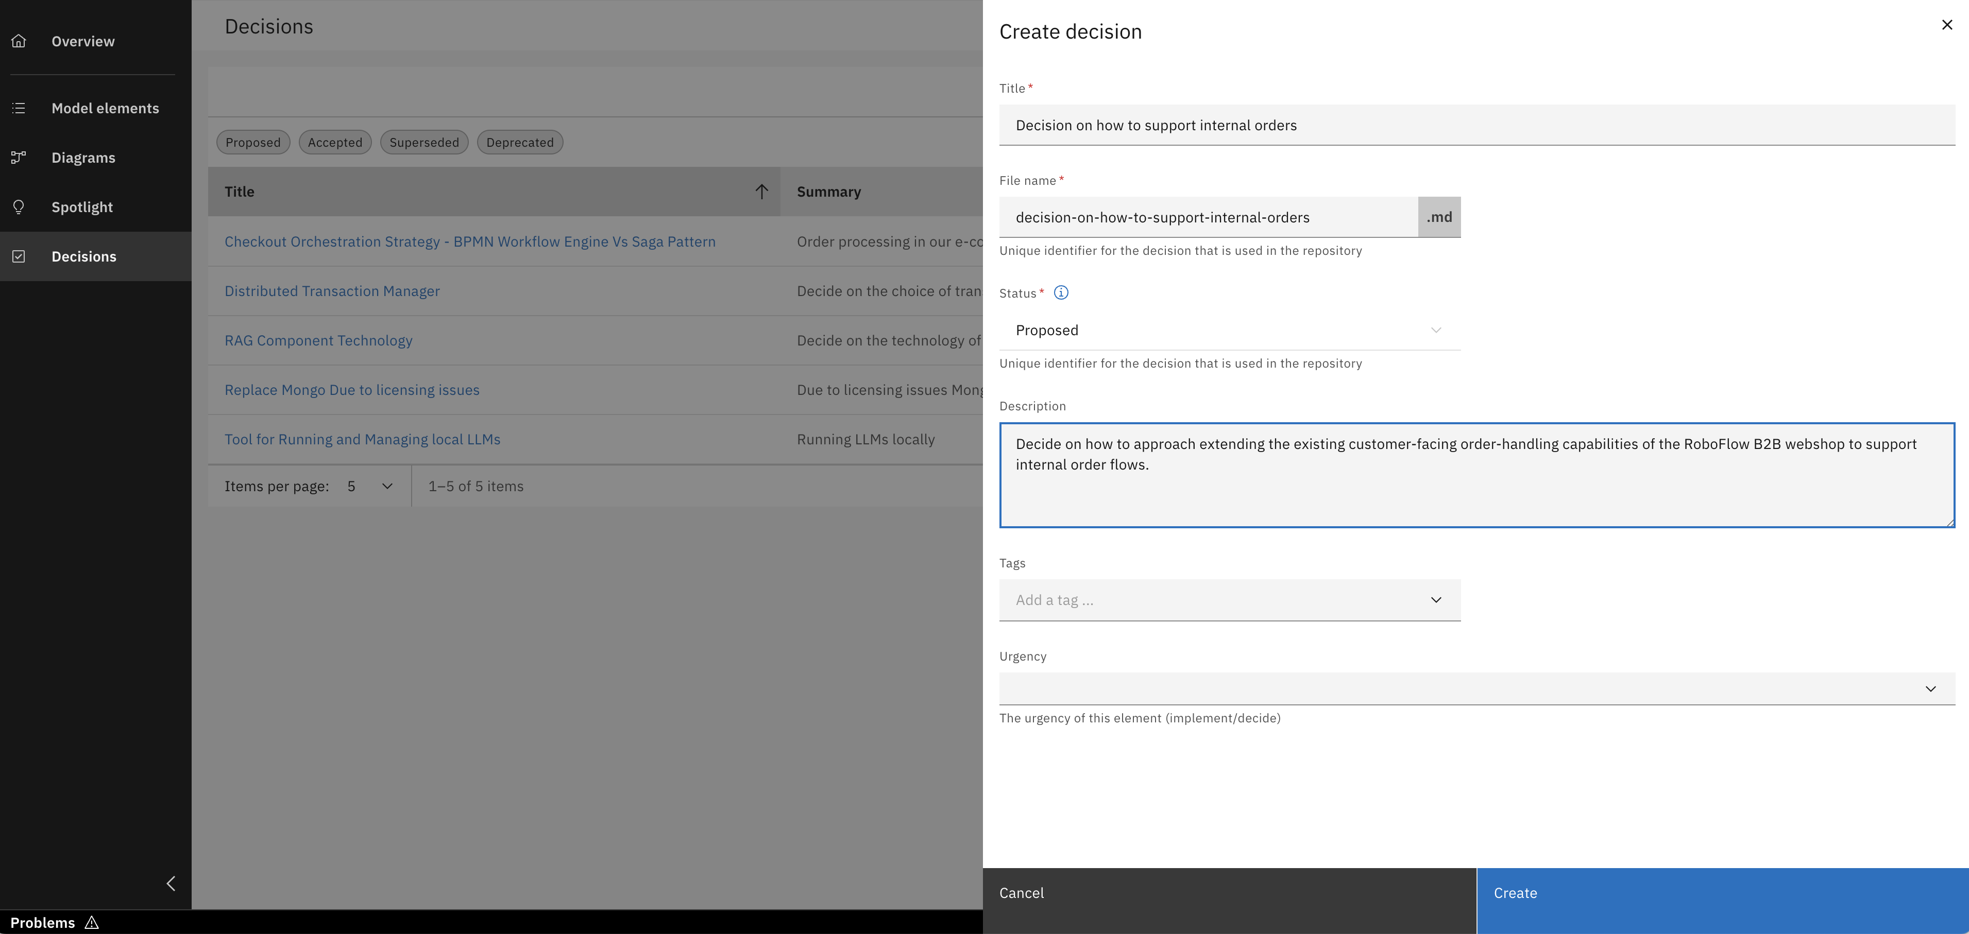This screenshot has width=1969, height=934.
Task: Select the Model elements list icon
Action: pyautogui.click(x=19, y=108)
